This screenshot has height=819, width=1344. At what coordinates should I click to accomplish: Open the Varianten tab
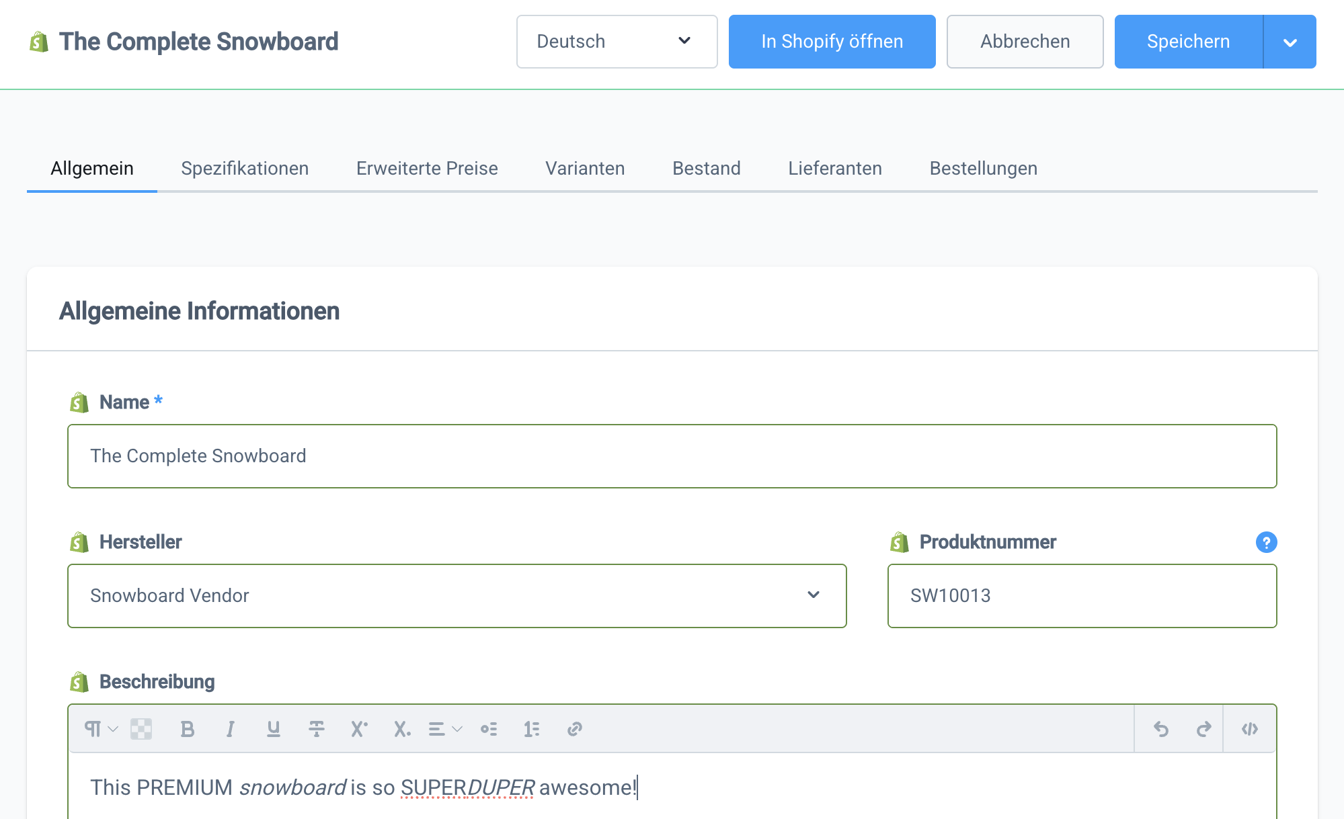585,168
